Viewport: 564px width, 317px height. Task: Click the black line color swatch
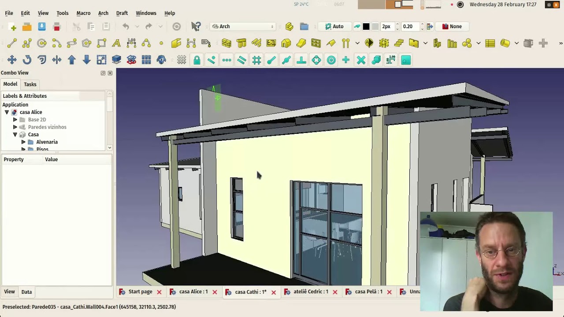tap(366, 26)
